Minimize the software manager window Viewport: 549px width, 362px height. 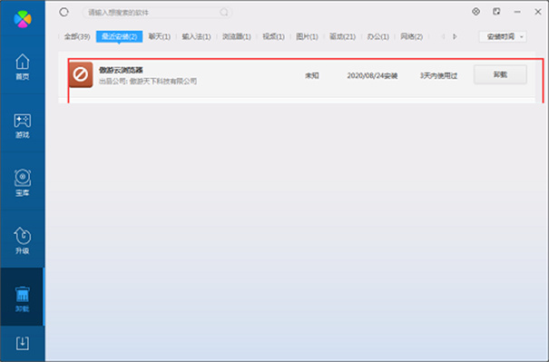[517, 12]
